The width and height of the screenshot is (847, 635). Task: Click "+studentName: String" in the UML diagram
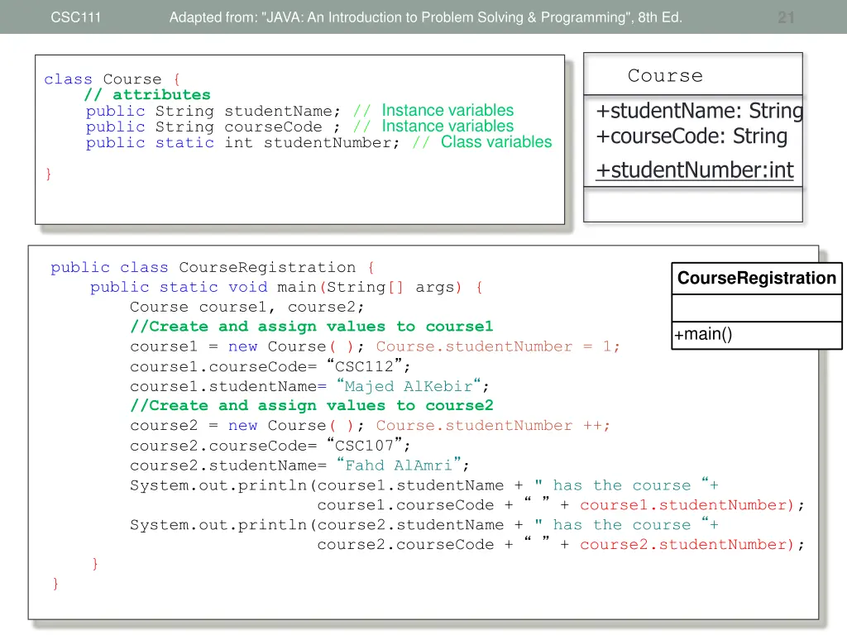pyautogui.click(x=700, y=111)
